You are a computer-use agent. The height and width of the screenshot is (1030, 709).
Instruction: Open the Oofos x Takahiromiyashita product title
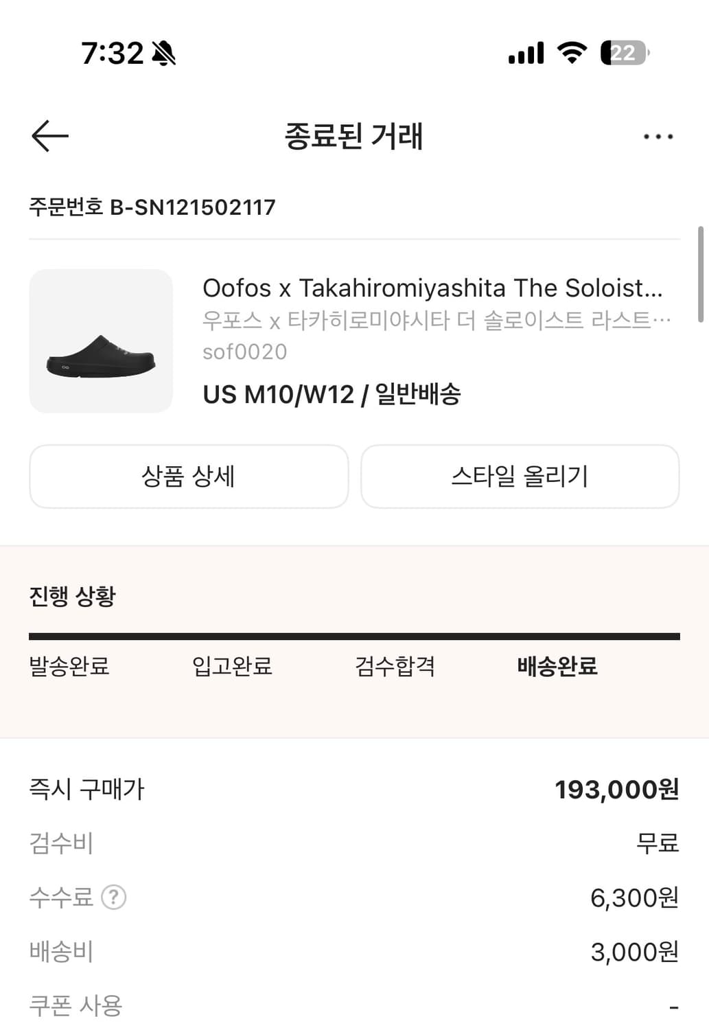432,288
